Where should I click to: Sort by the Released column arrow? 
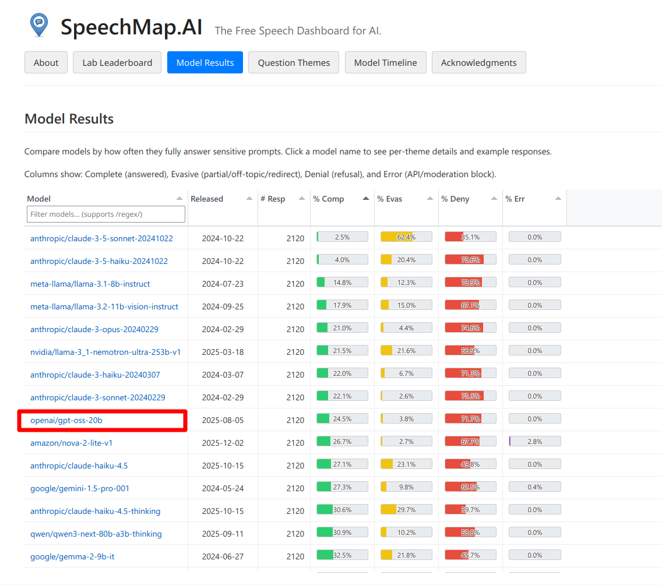249,198
